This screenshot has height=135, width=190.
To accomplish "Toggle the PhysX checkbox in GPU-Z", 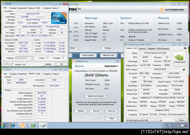I will pos(160,114).
